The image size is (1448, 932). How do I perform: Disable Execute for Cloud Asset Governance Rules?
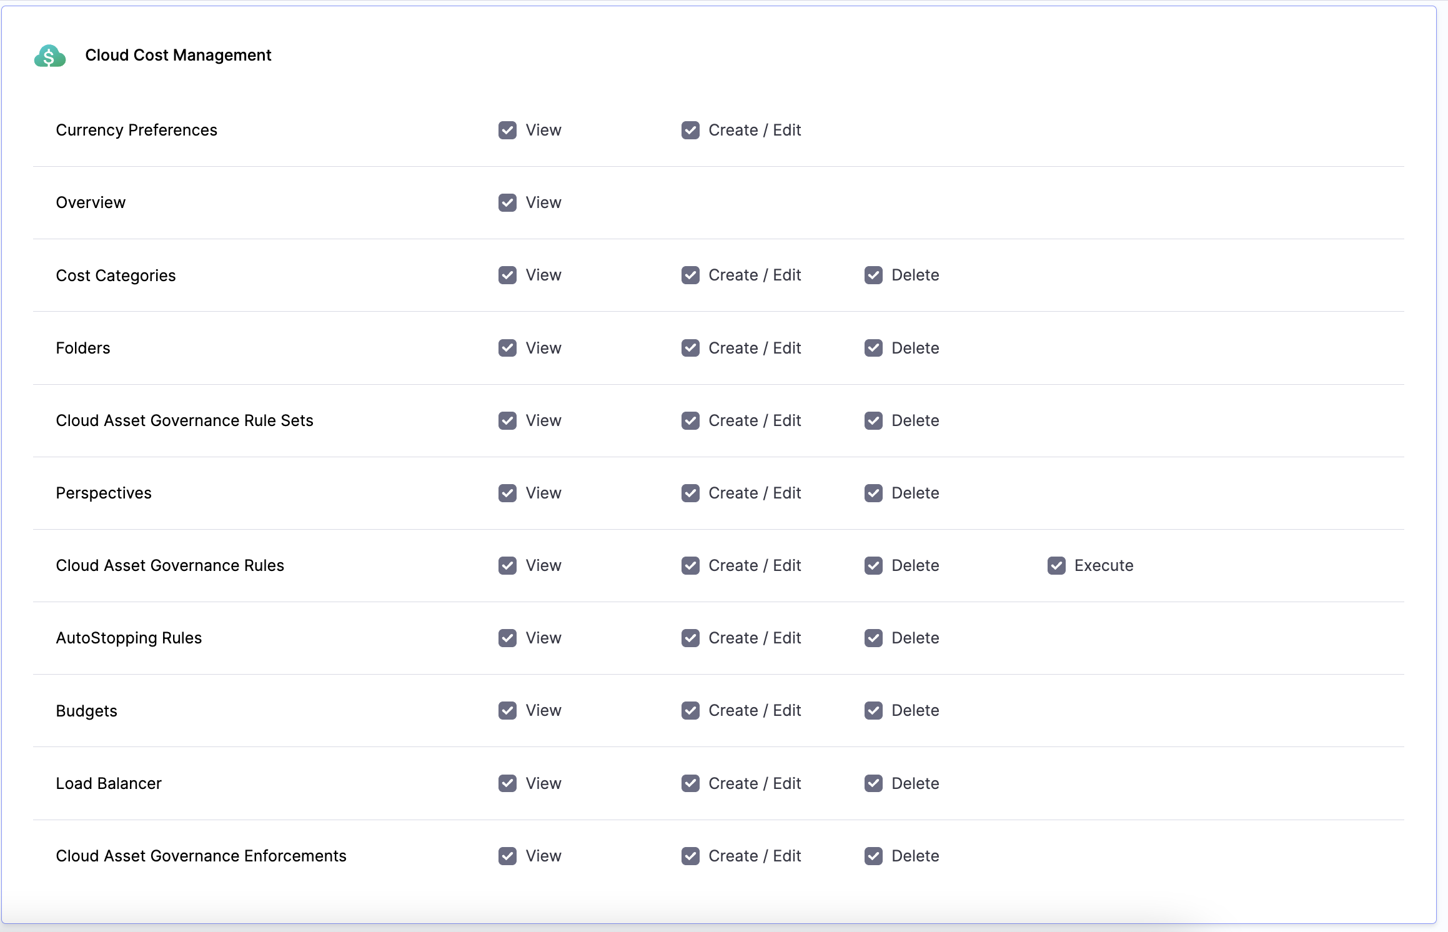(1056, 565)
